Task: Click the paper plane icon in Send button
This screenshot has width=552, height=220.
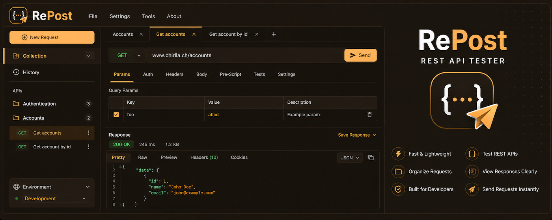Action: [x=353, y=55]
